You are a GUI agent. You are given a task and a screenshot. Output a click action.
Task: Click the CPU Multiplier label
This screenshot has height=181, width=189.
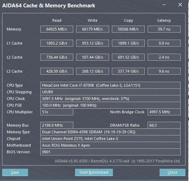click(20, 112)
